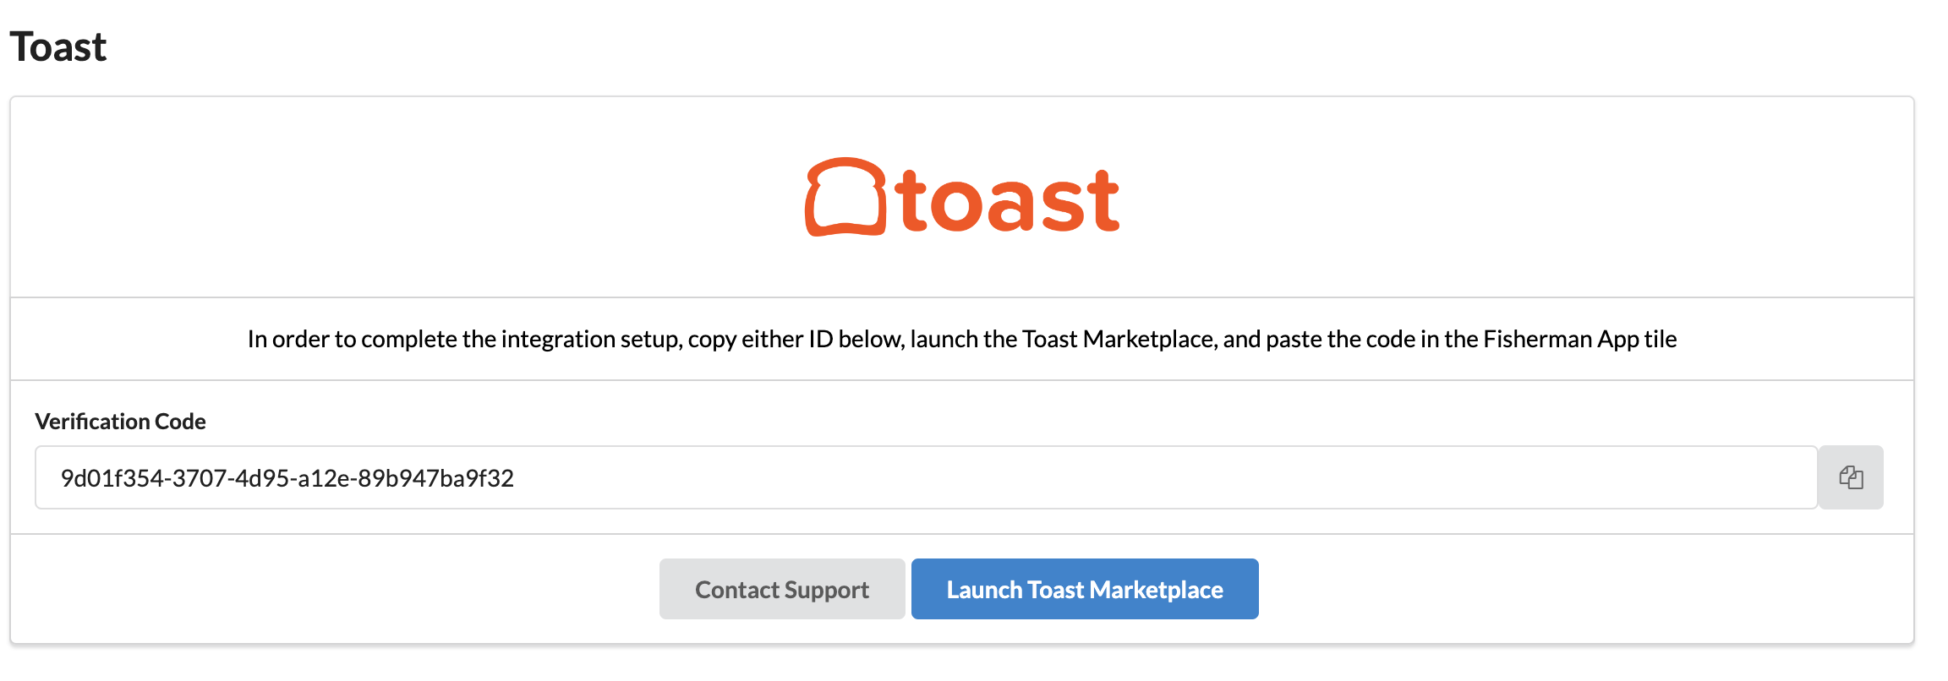Click the "Verification Code" field label
The height and width of the screenshot is (681, 1948).
(120, 421)
